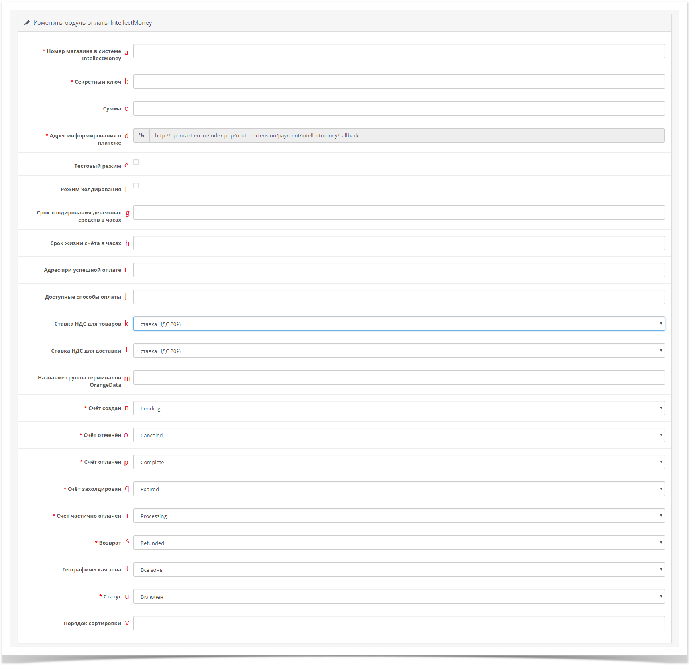Open the Счёт захолдирован Expired dropdown
693x667 pixels.
coord(399,489)
